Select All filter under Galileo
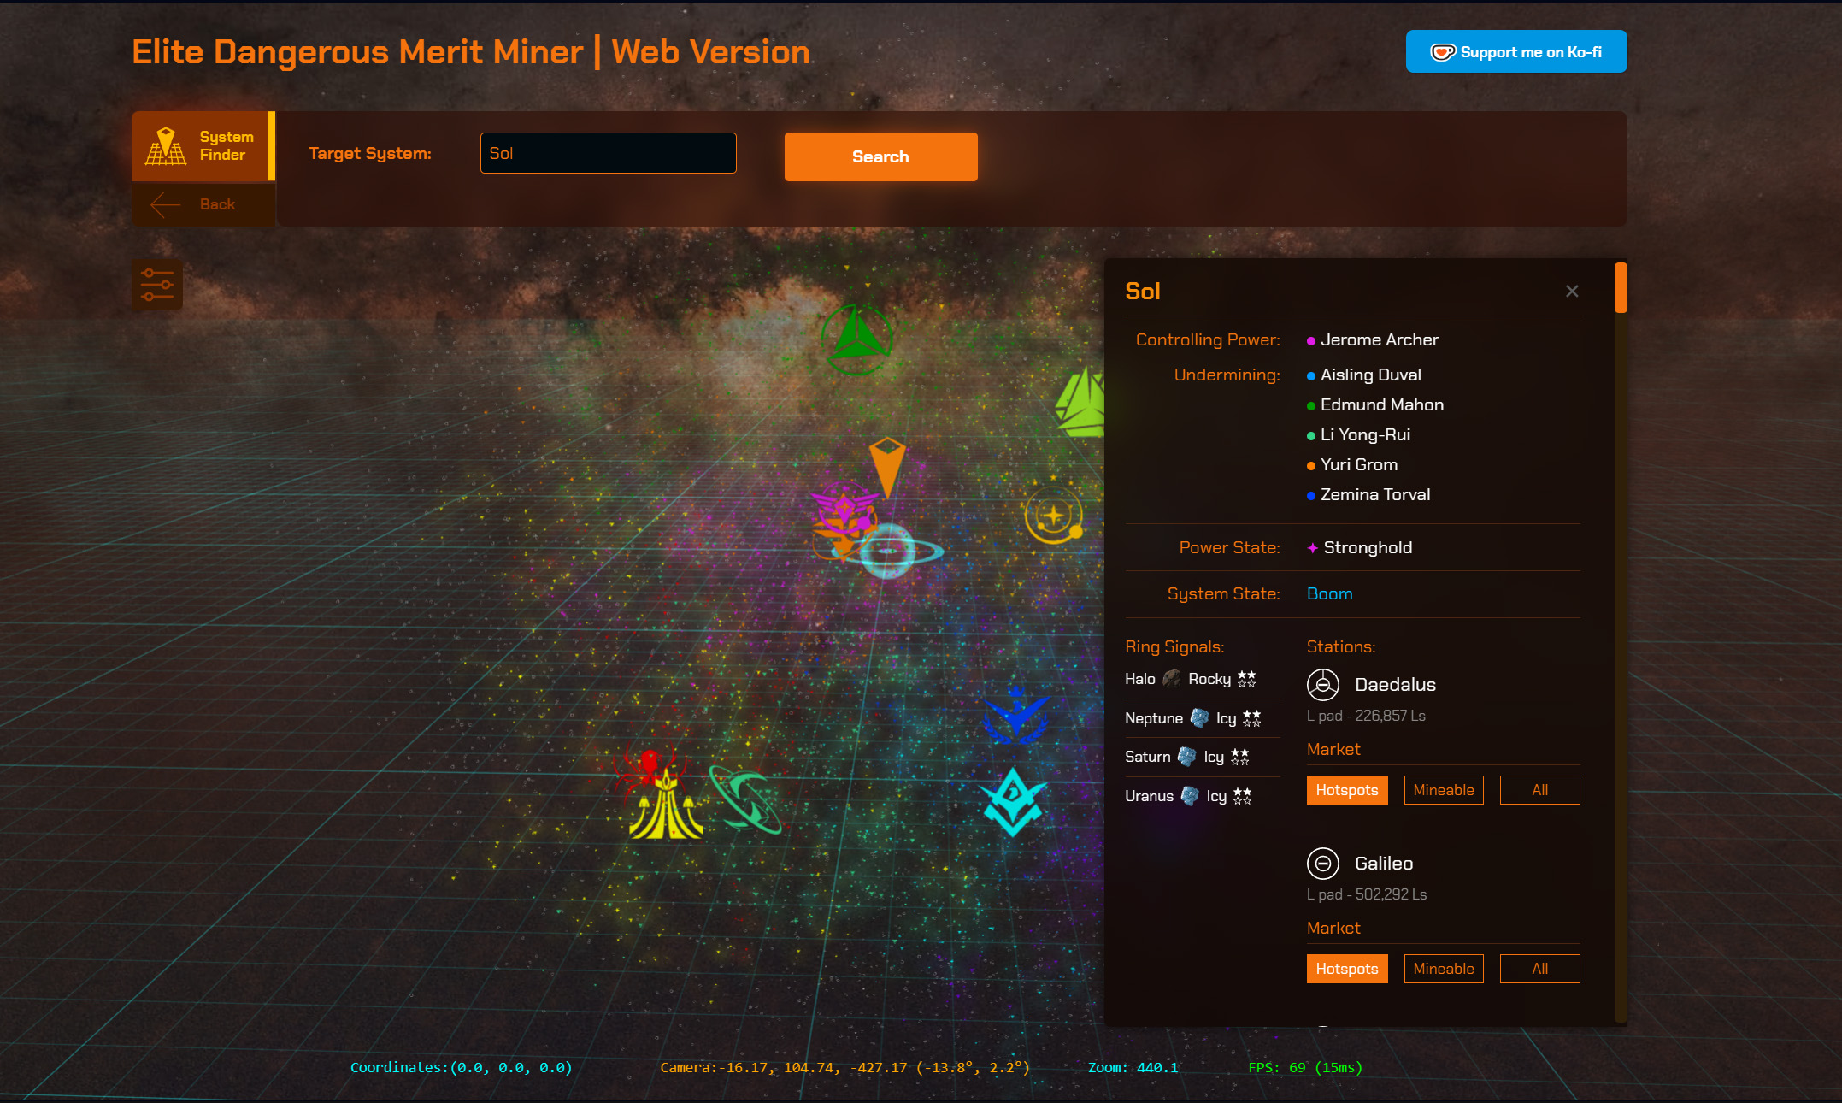Screen dimensions: 1842x1103 [1540, 969]
